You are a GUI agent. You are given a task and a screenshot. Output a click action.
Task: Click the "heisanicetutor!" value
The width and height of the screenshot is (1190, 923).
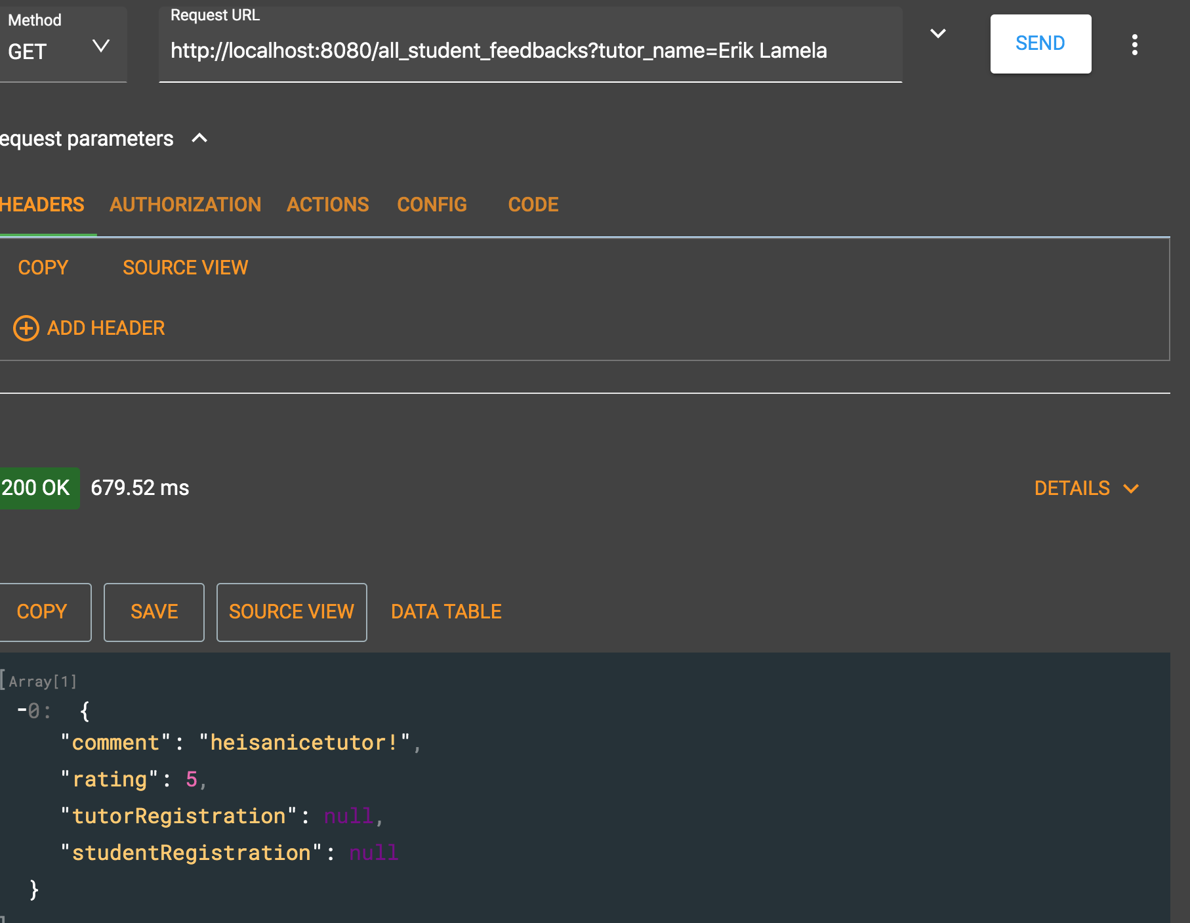pos(304,742)
